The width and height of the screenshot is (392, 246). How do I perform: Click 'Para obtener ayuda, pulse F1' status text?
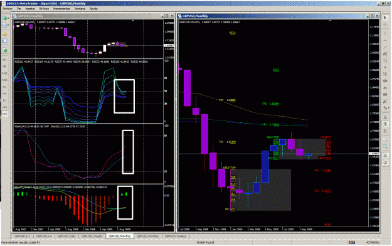tap(21, 242)
